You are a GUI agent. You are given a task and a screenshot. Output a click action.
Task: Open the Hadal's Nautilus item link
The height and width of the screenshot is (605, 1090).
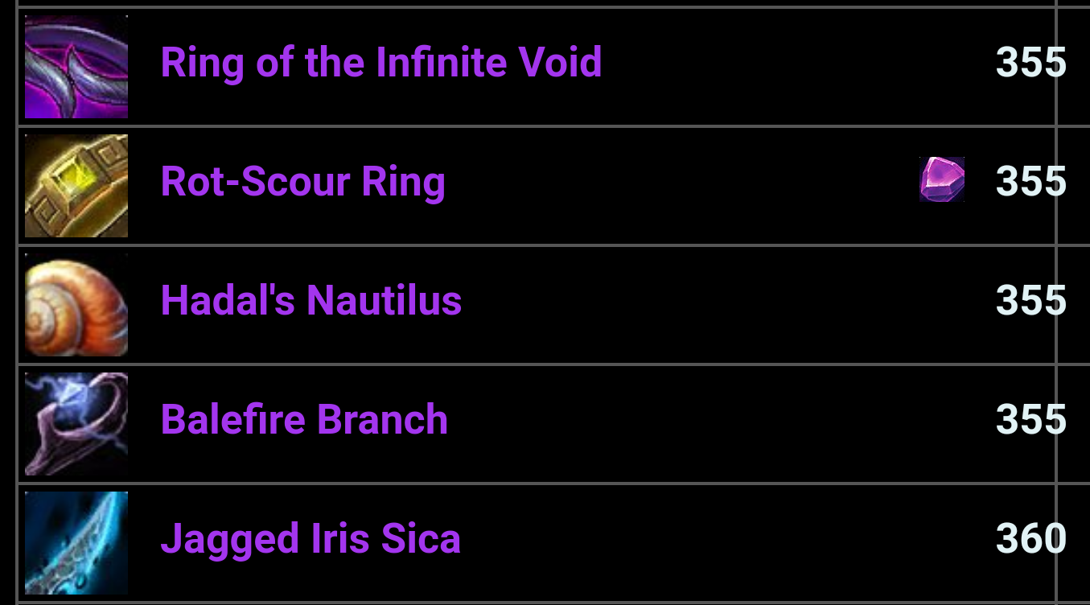coord(311,300)
